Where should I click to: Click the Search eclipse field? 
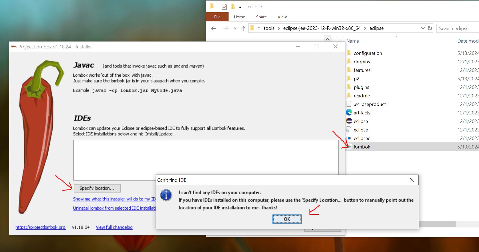click(x=457, y=28)
